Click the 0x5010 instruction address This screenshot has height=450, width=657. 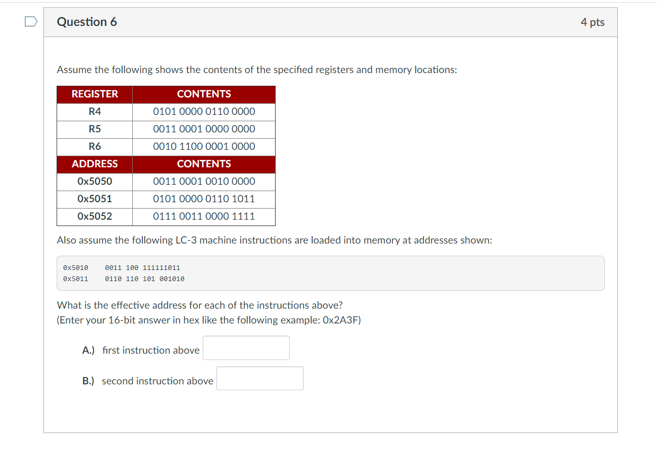[76, 268]
